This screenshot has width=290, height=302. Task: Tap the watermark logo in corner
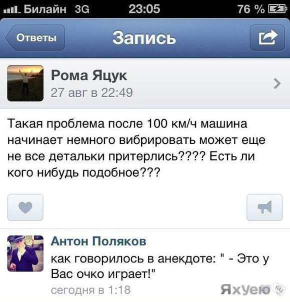[252, 289]
